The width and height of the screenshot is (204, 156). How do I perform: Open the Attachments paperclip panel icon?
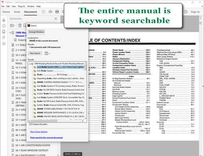pos(4,37)
